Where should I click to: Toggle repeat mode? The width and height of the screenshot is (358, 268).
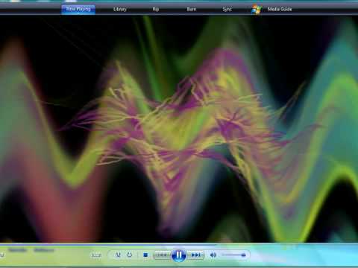[130, 255]
